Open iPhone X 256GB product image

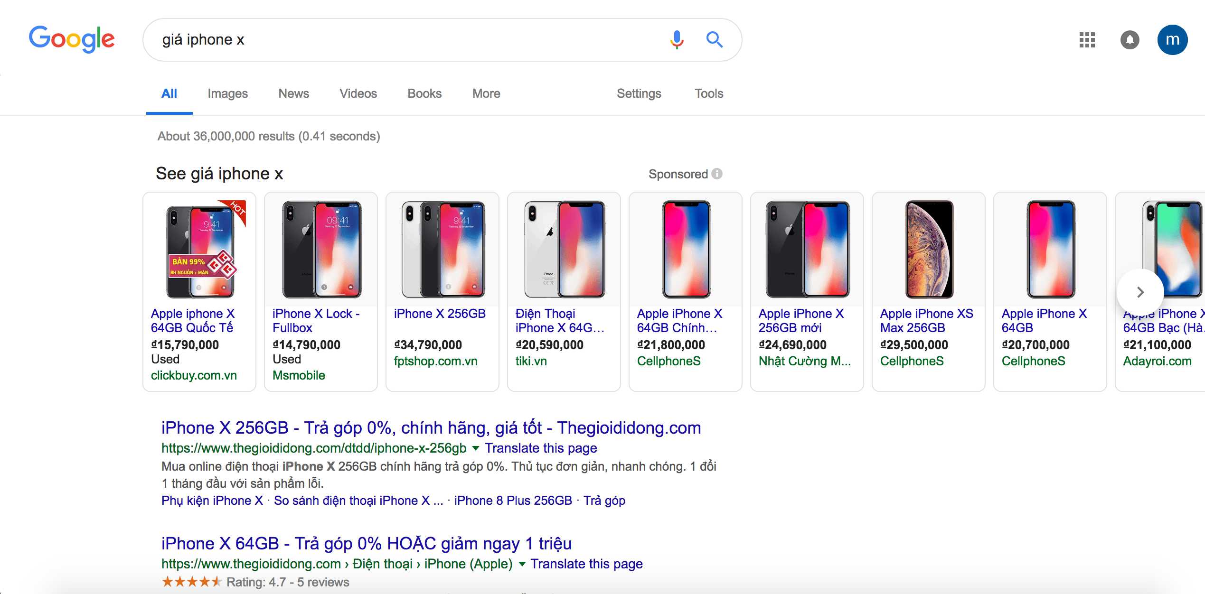click(x=443, y=250)
